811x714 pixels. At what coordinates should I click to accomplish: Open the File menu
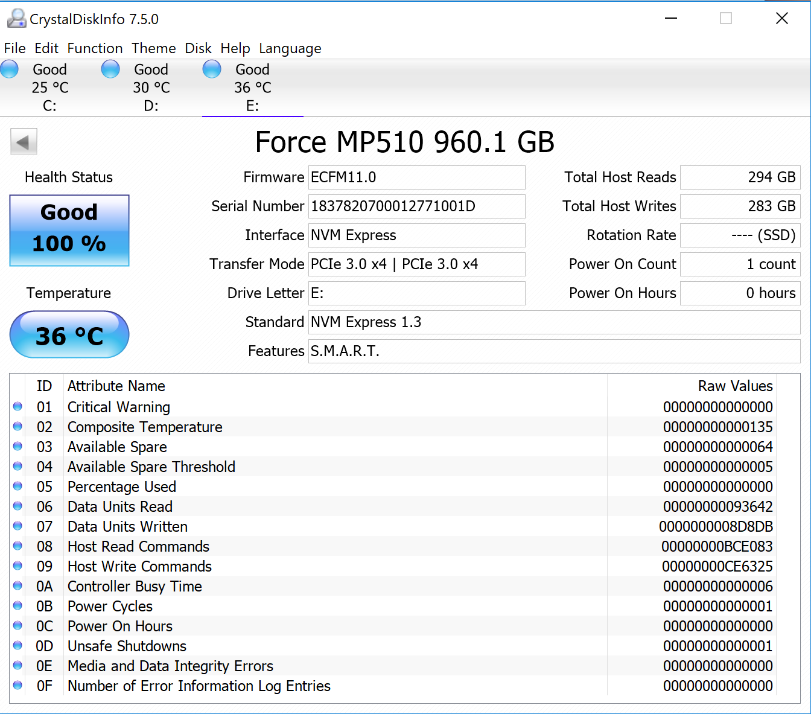[14, 48]
